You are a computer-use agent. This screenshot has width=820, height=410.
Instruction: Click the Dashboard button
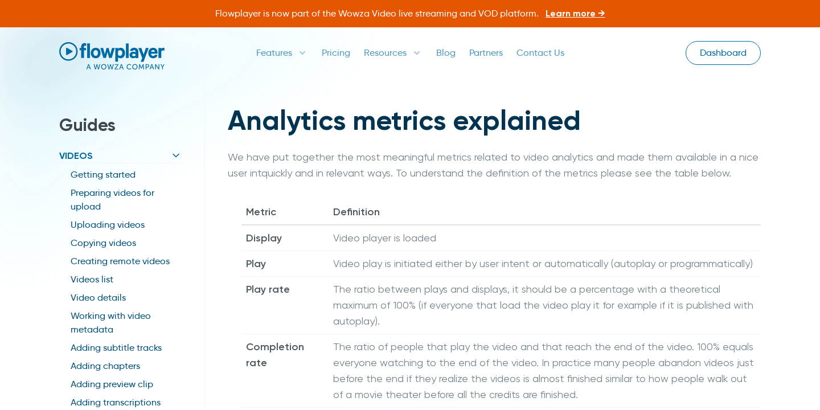(x=723, y=53)
